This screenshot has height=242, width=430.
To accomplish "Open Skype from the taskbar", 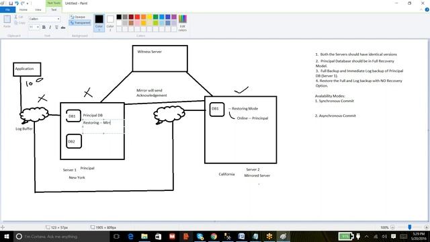I will [200, 236].
